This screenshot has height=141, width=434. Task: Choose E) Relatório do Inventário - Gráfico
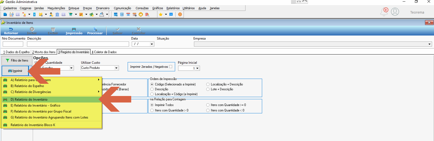click(x=52, y=105)
